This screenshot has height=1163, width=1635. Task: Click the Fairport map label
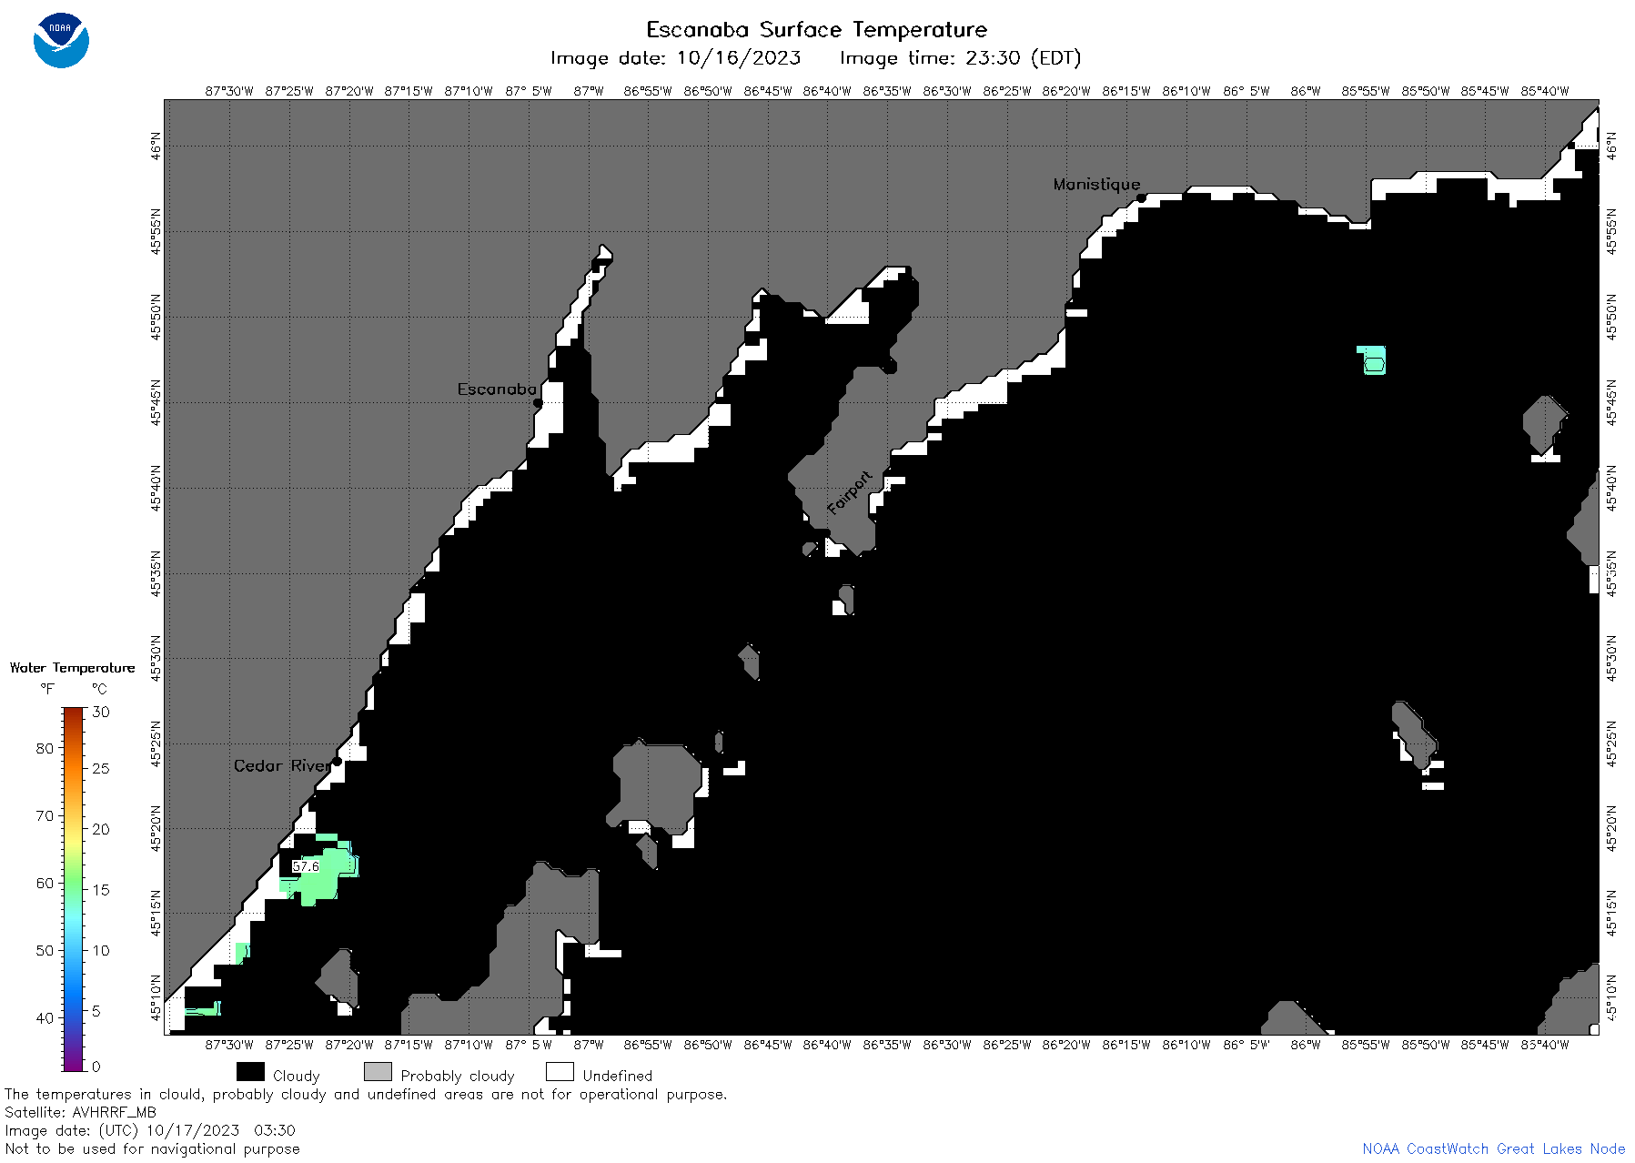850,493
